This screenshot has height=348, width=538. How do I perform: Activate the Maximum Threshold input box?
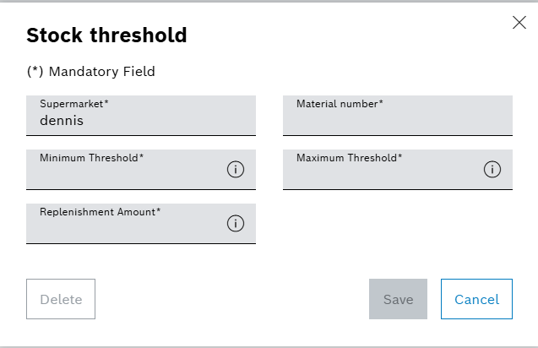click(382, 174)
